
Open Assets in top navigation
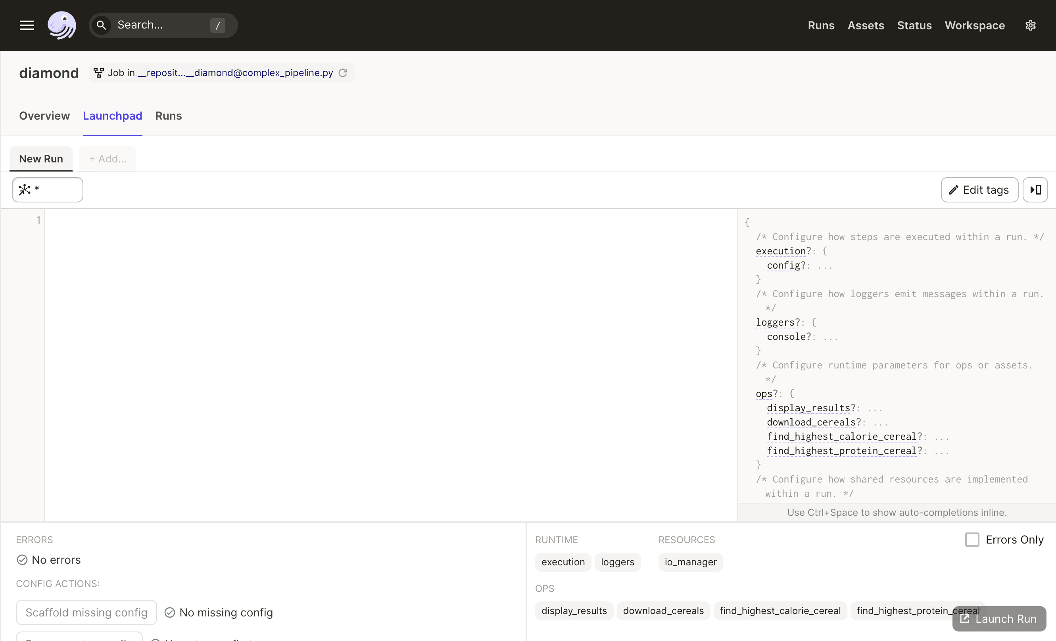coord(865,25)
